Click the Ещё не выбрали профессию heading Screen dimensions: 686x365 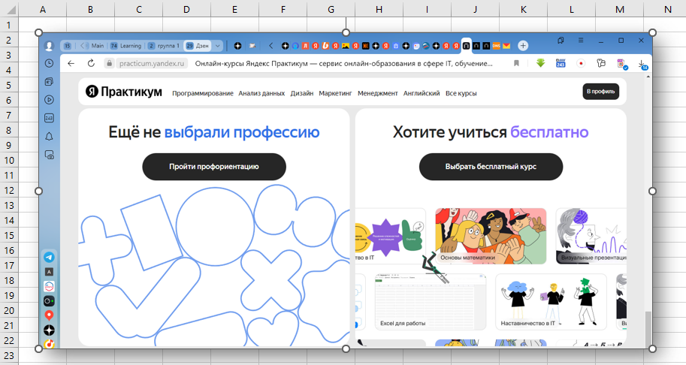coord(214,132)
